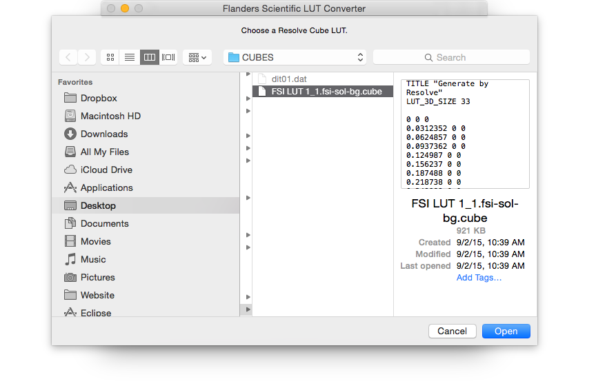Click Add Tags link
Screen dimensions: 596x388
tap(479, 278)
